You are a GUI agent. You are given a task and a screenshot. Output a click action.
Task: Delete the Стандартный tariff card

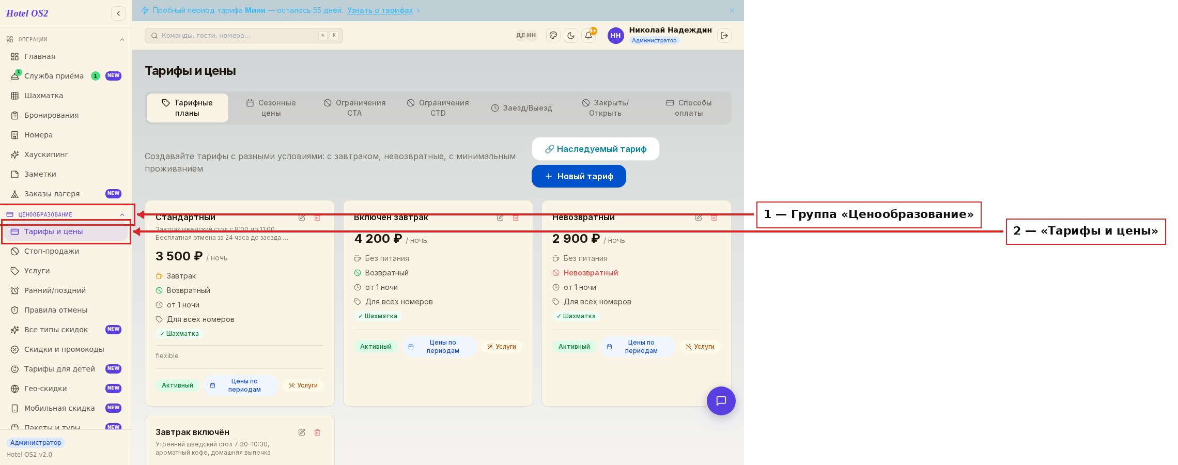[x=317, y=218]
